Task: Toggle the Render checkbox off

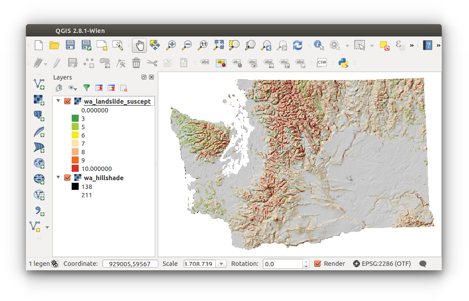Action: point(317,264)
